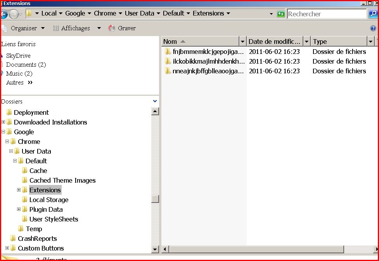Click in the Rechercher search field

point(326,14)
